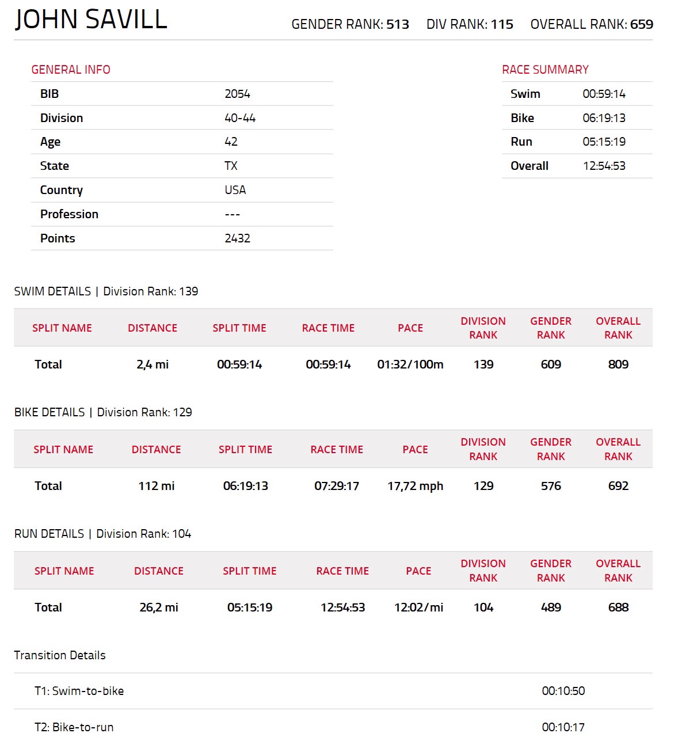Viewport: 674px width, 756px height.
Task: Select the Race Summary section heading
Action: pyautogui.click(x=545, y=70)
